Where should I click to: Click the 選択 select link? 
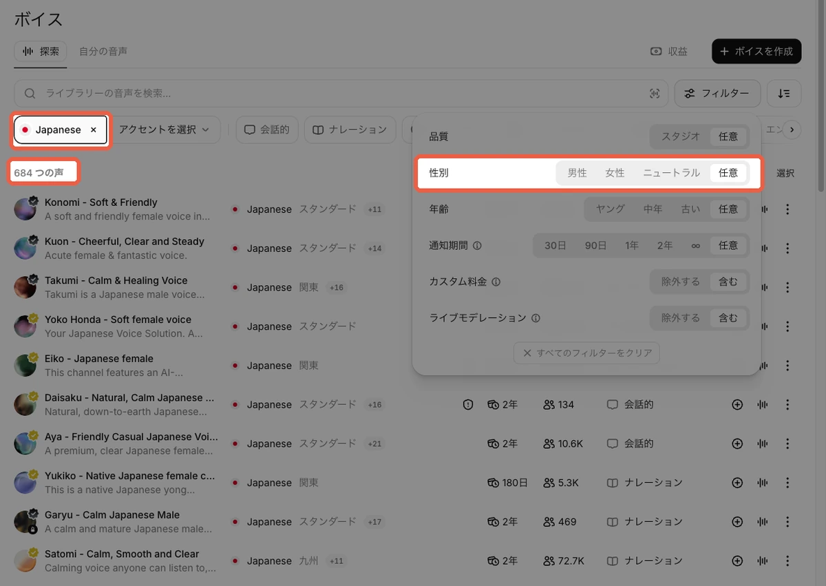pos(785,174)
